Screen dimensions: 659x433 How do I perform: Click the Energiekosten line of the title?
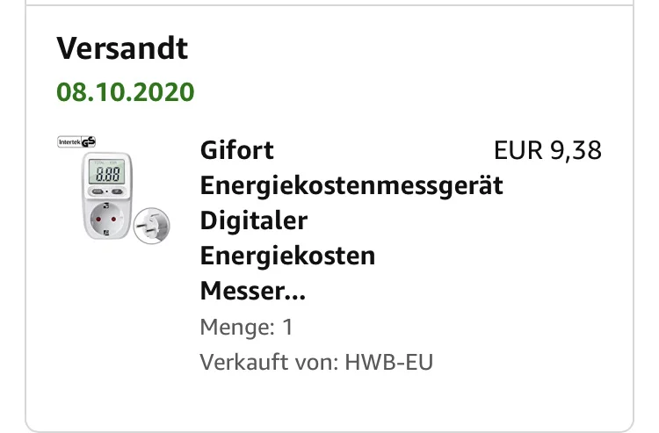[287, 256]
